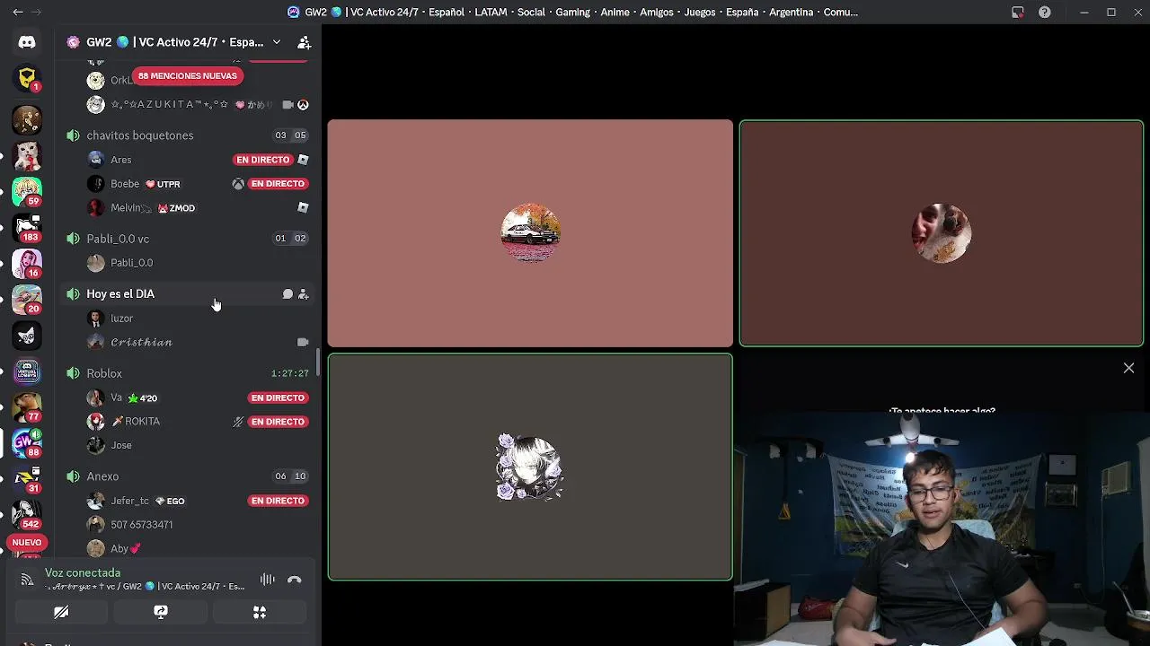This screenshot has height=646, width=1150.
Task: Open the connected vc / GW2 channel link
Action: click(146, 587)
